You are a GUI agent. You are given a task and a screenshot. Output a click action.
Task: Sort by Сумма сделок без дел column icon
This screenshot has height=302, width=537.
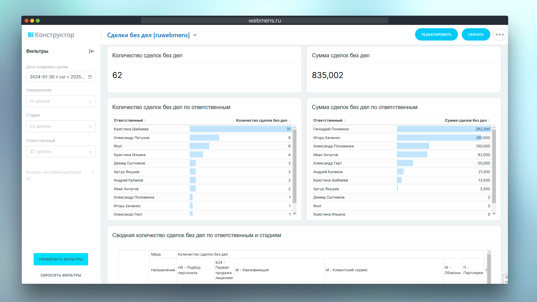489,121
